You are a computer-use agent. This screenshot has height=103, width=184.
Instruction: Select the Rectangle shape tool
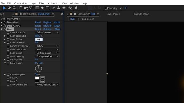37,8
